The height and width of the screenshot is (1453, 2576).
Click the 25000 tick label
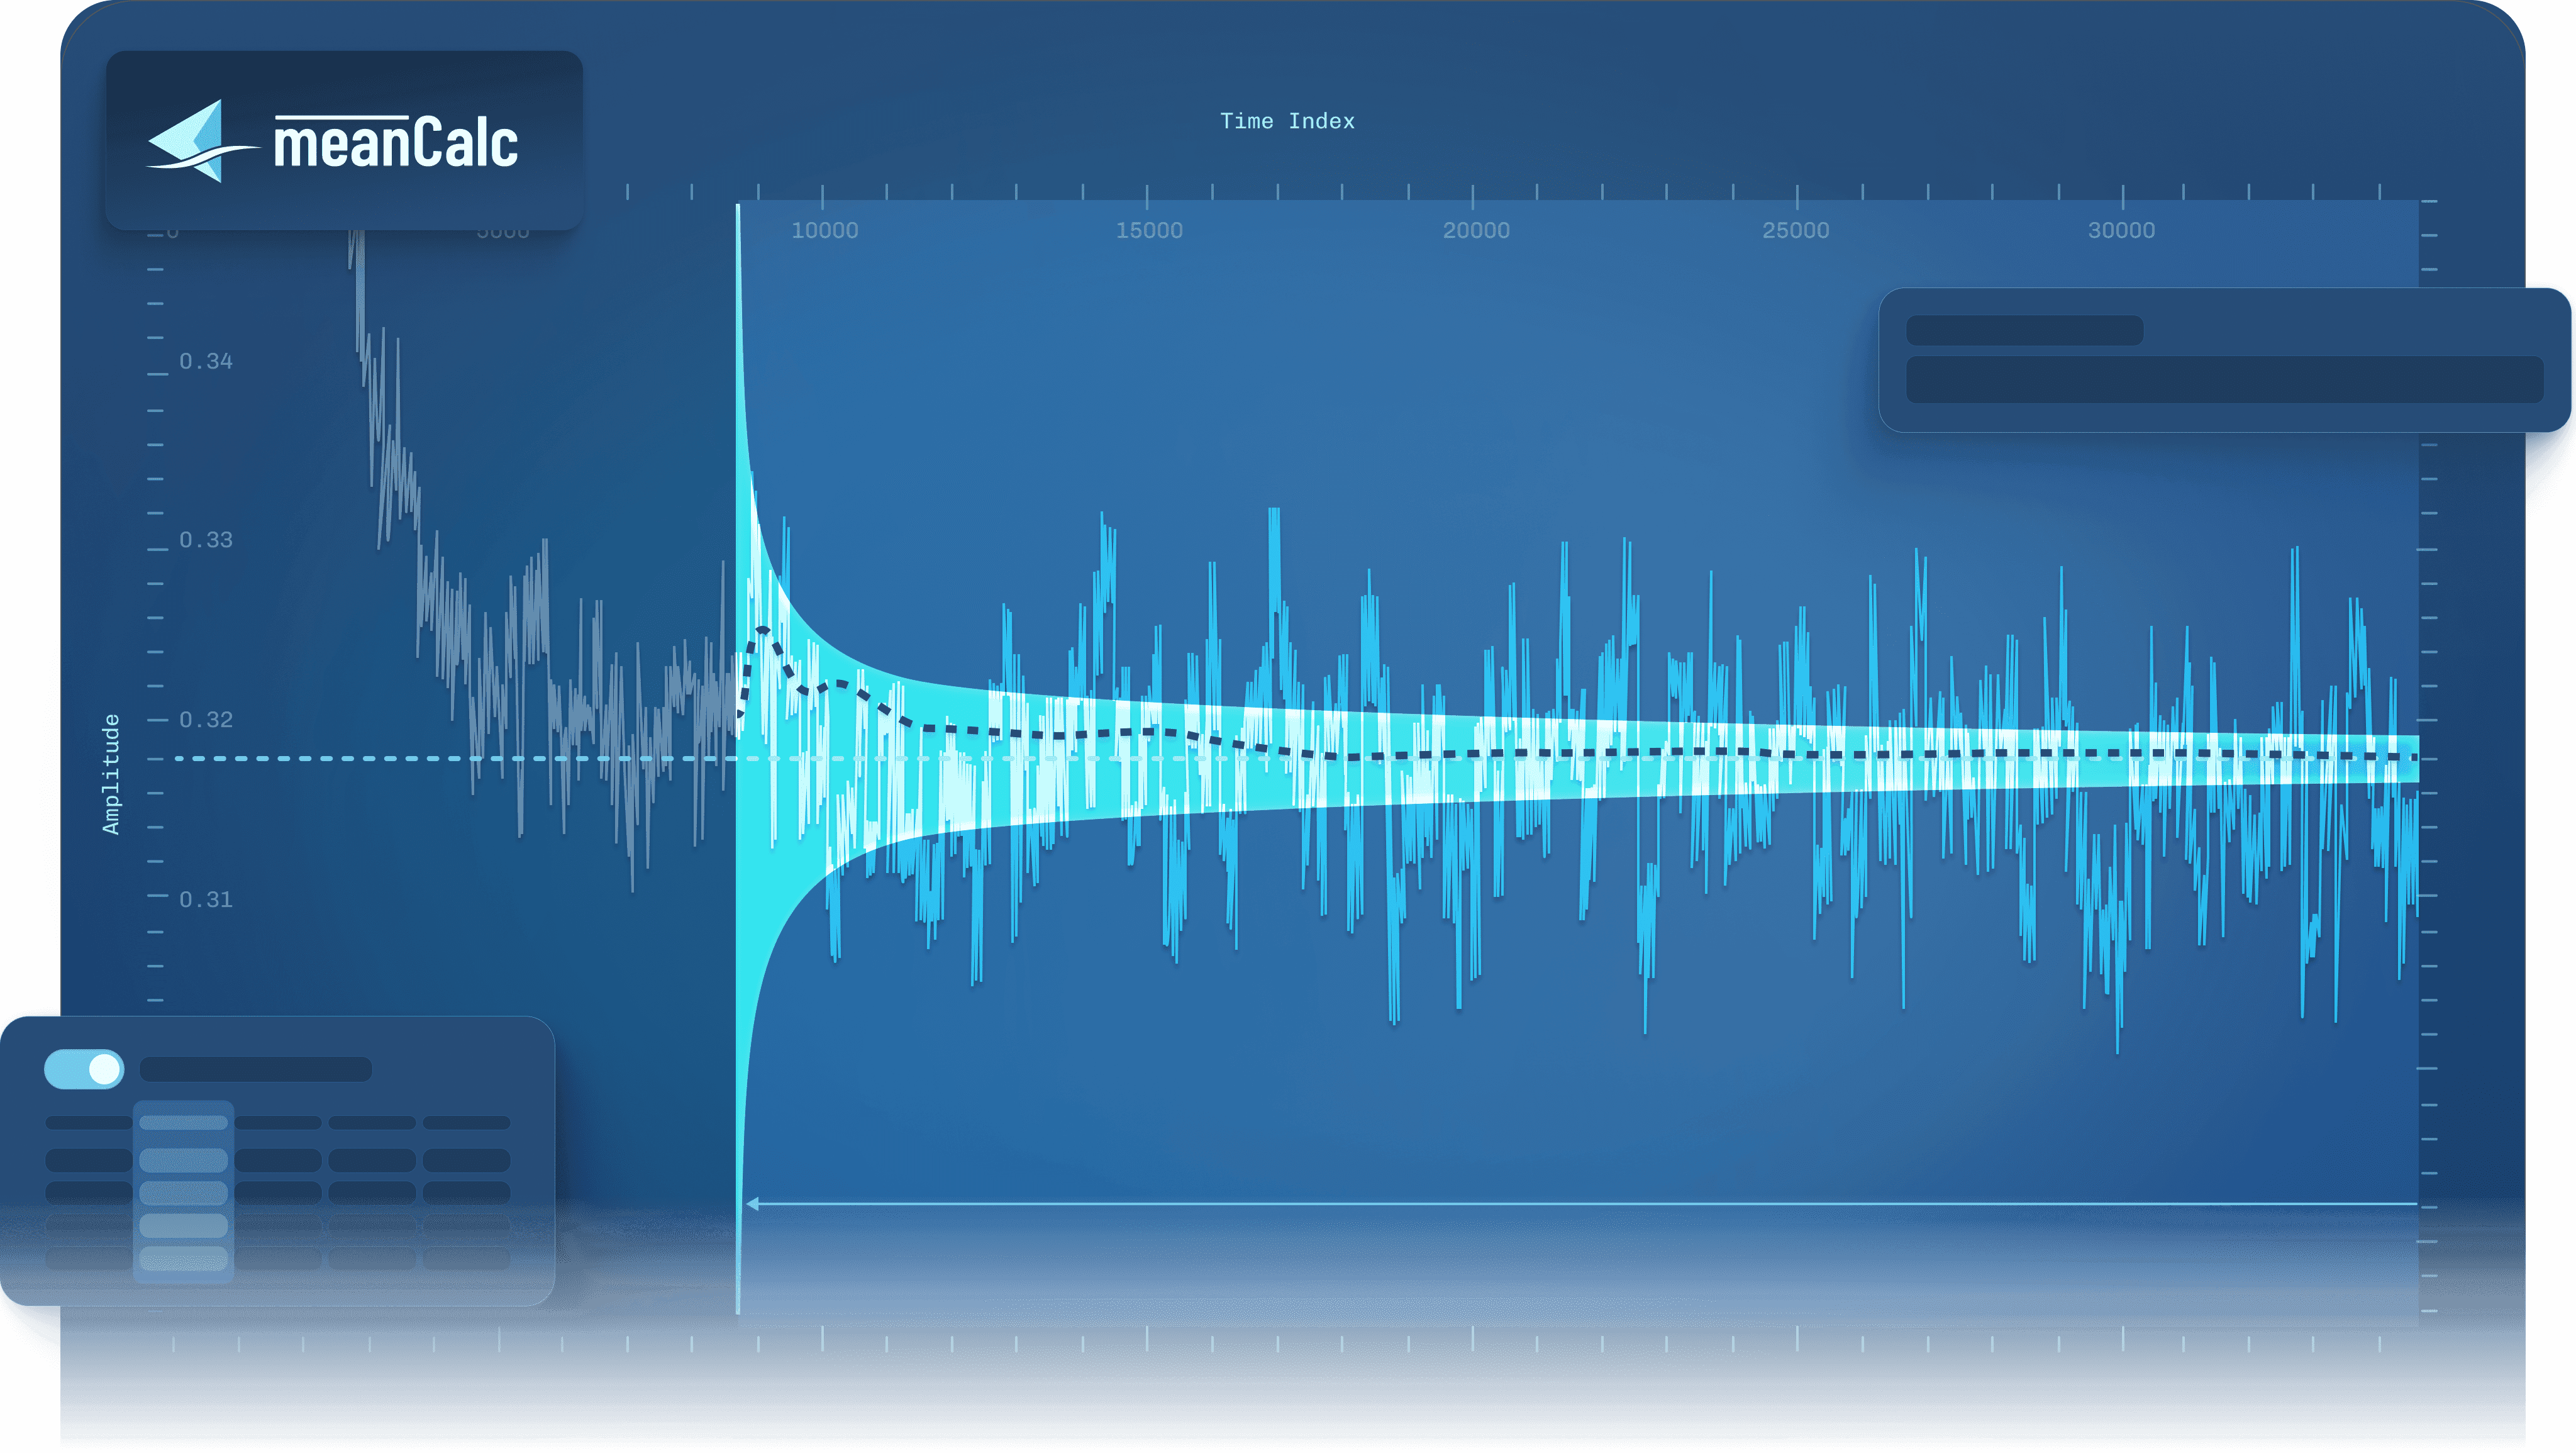[1795, 230]
